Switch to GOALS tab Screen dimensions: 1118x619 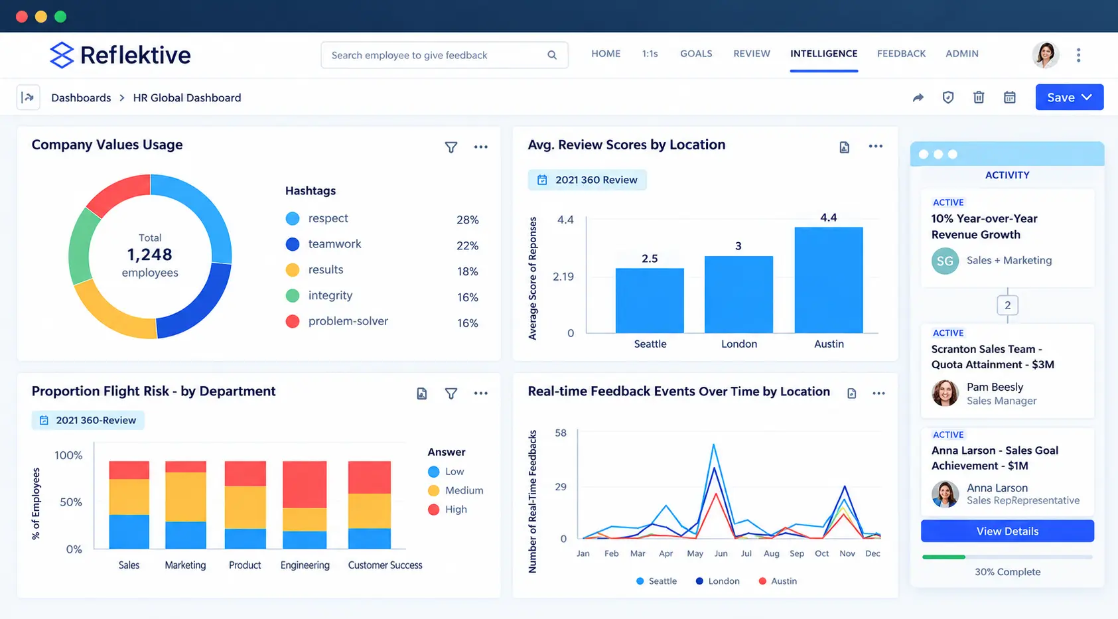click(x=696, y=54)
